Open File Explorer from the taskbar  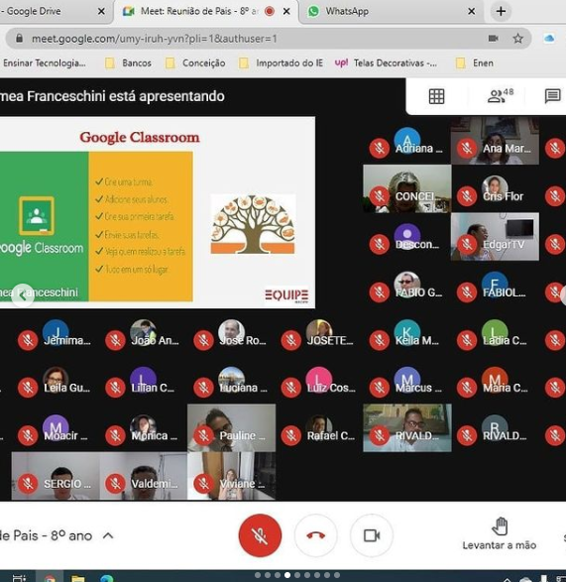click(x=78, y=578)
